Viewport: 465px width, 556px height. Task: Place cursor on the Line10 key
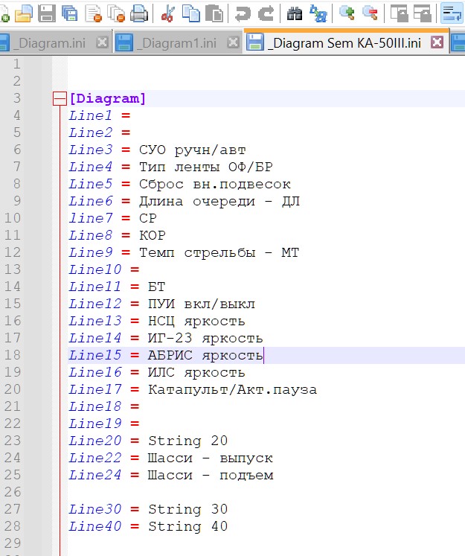pos(95,269)
